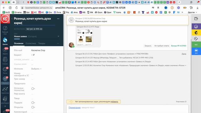The height and width of the screenshot is (113, 201).
Task: Click the browser address bar URL
Action: point(39,8)
